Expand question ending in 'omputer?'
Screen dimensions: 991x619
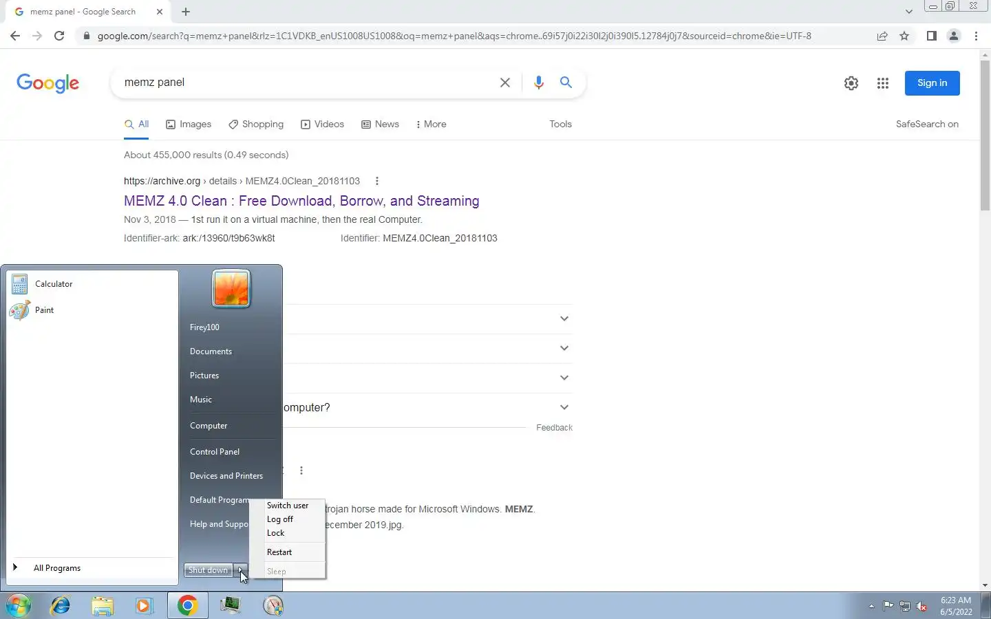click(x=564, y=407)
